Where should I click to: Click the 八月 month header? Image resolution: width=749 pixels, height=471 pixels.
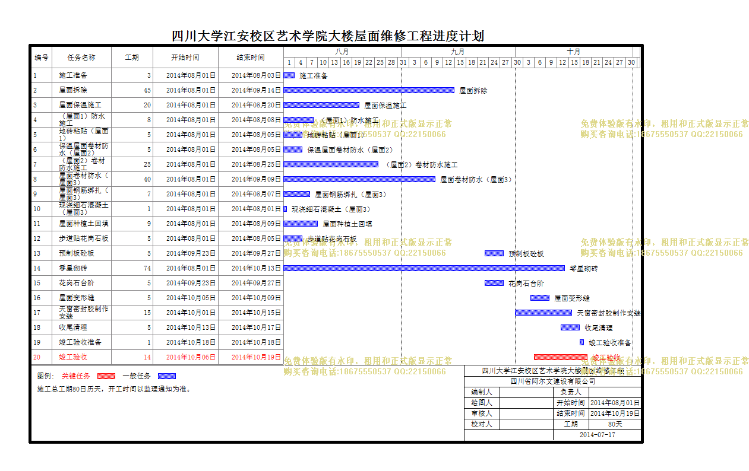pos(342,52)
